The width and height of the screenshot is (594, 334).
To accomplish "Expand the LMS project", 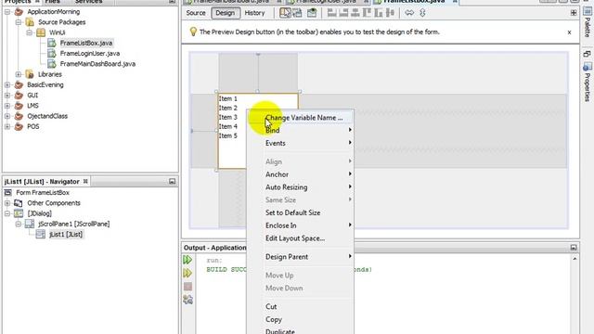I will click(7, 106).
